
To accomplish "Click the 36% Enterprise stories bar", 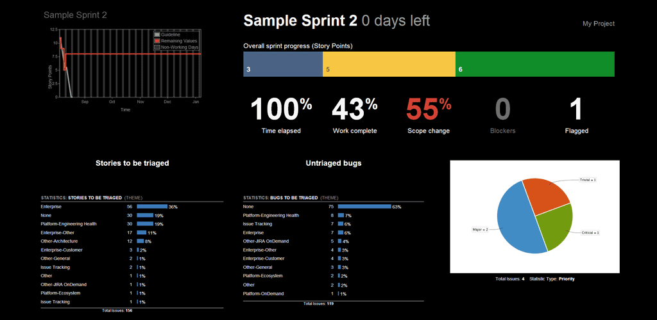I will point(151,207).
